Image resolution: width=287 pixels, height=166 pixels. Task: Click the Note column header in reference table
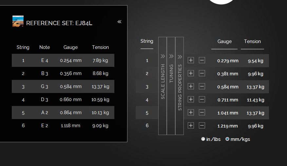pos(45,47)
